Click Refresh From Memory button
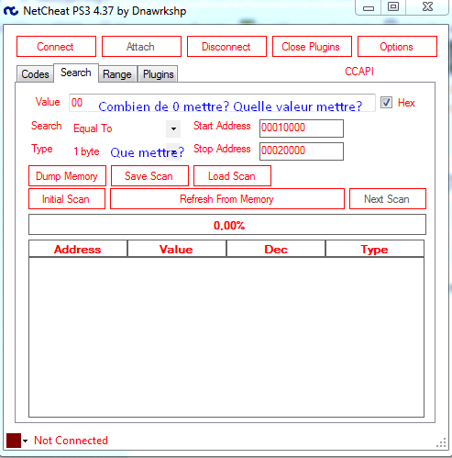Screen dimensions: 452x458 [x=227, y=199]
